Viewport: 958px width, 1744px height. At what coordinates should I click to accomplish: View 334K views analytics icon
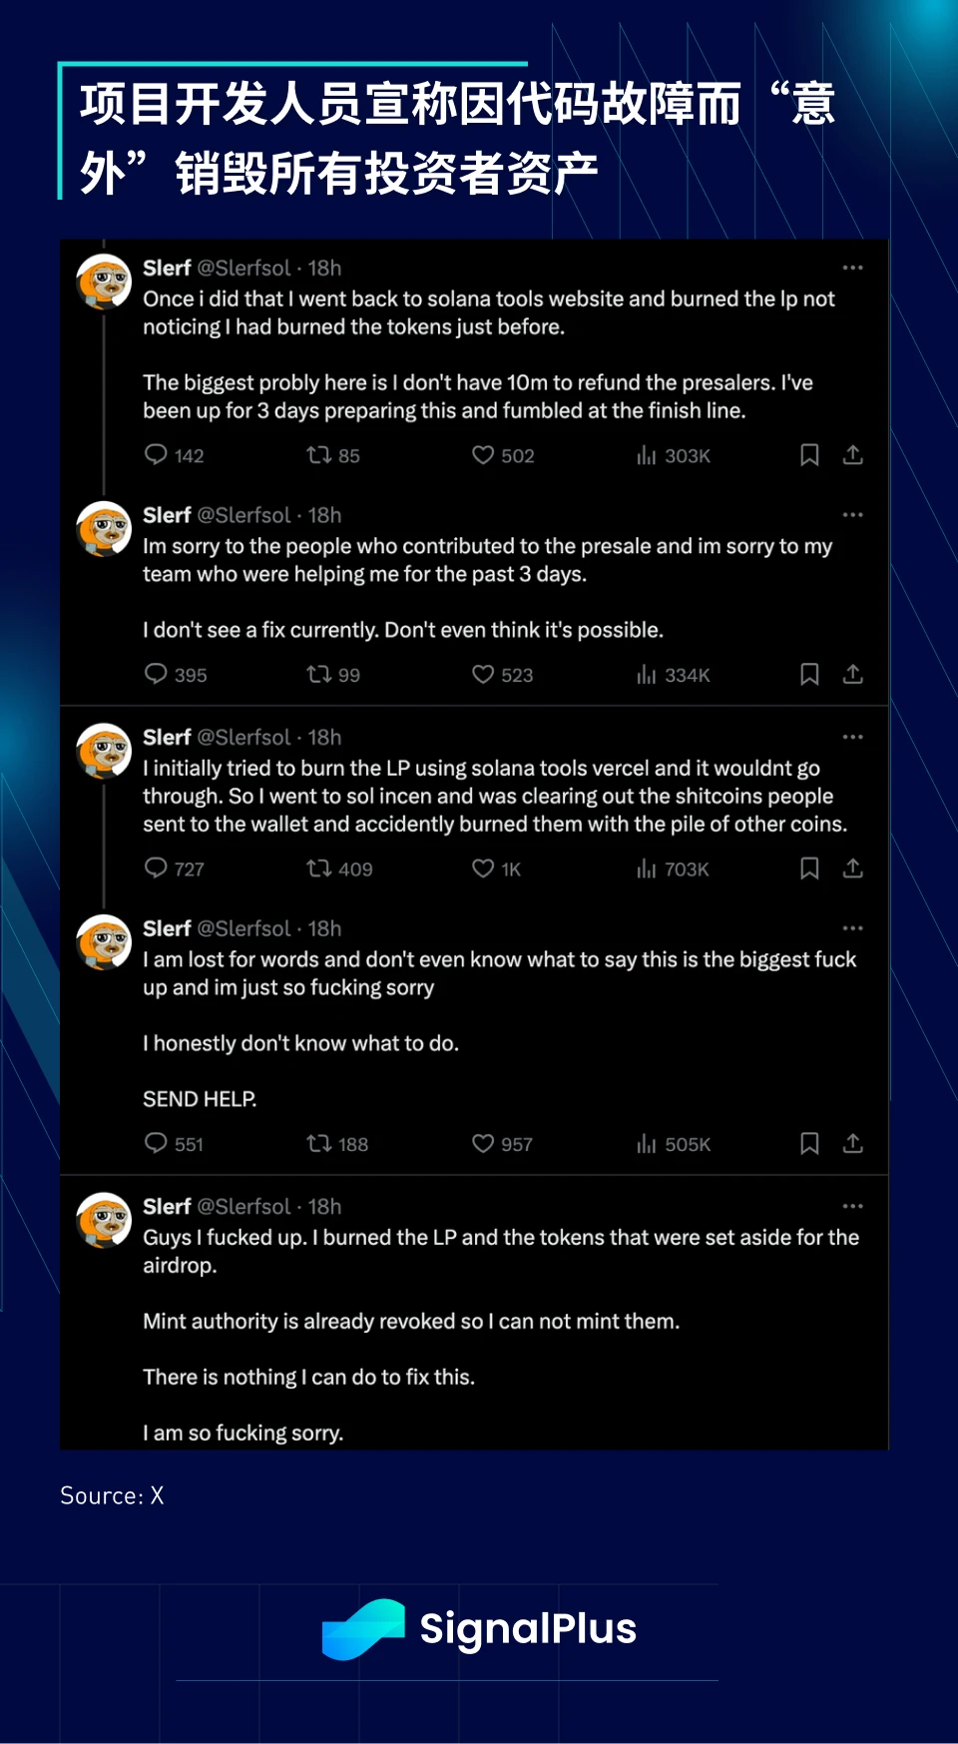tap(647, 675)
